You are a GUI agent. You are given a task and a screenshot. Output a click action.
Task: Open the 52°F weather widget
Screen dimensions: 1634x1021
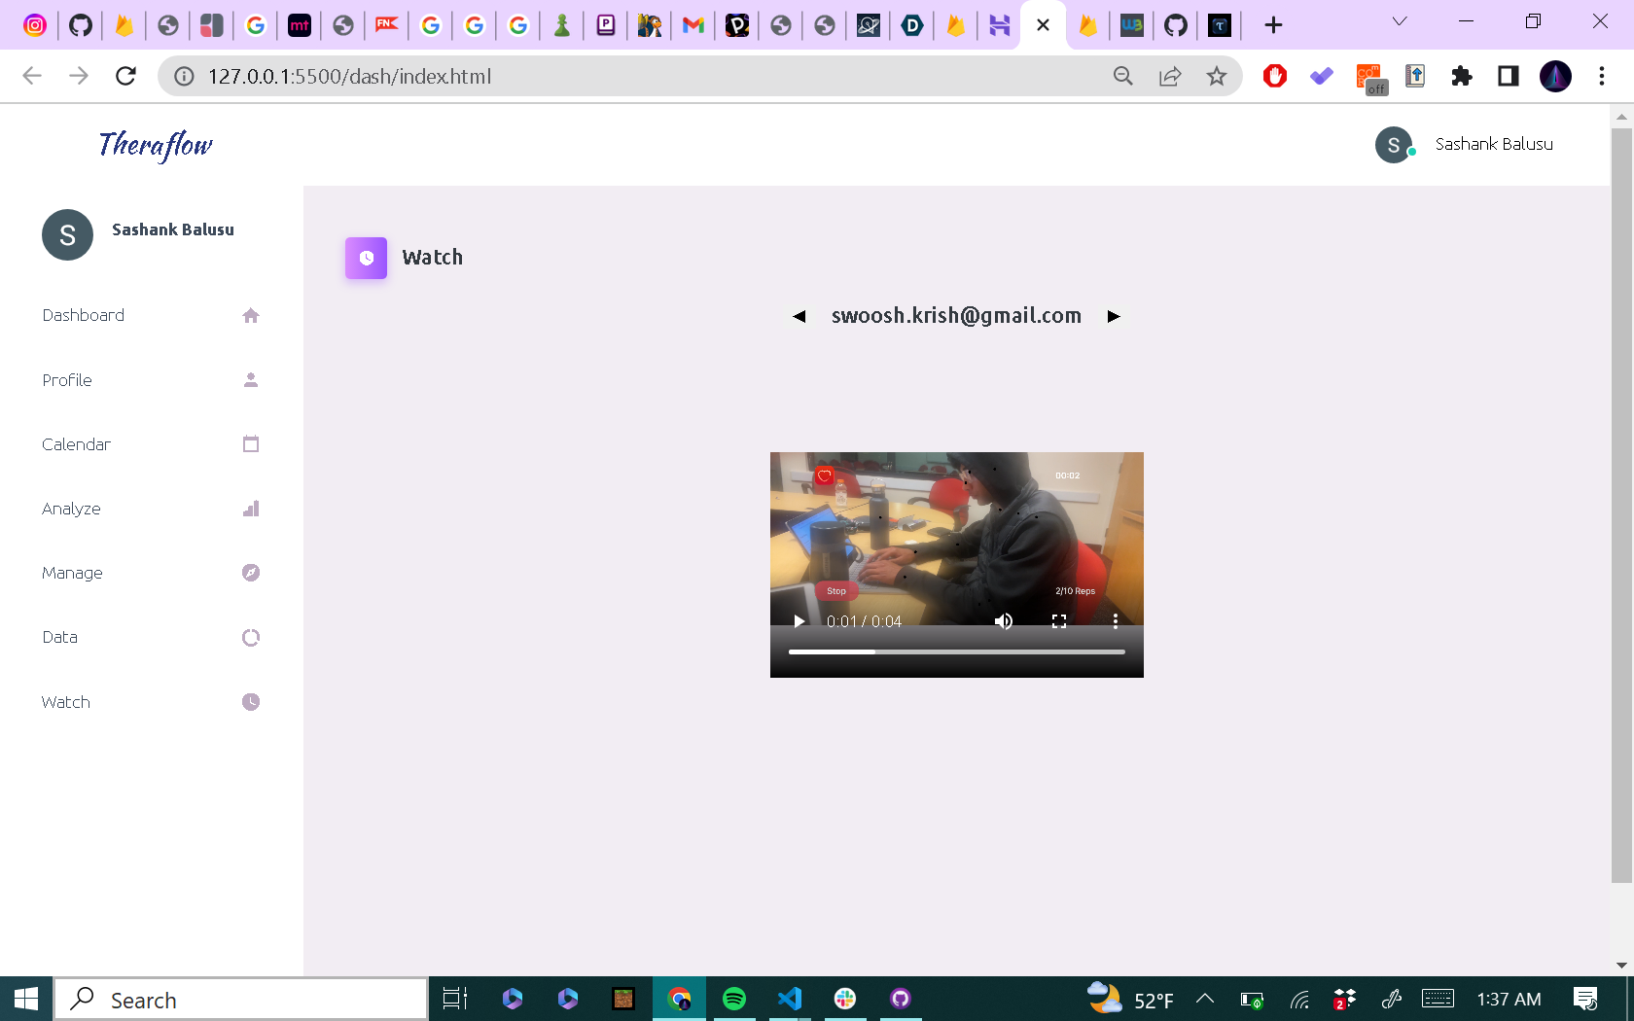click(1130, 999)
